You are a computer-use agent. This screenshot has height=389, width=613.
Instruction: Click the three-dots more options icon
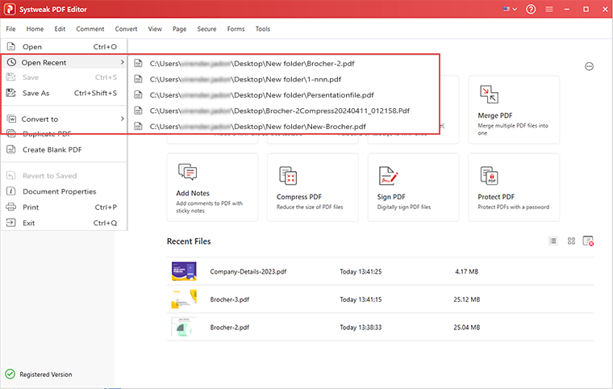[589, 66]
